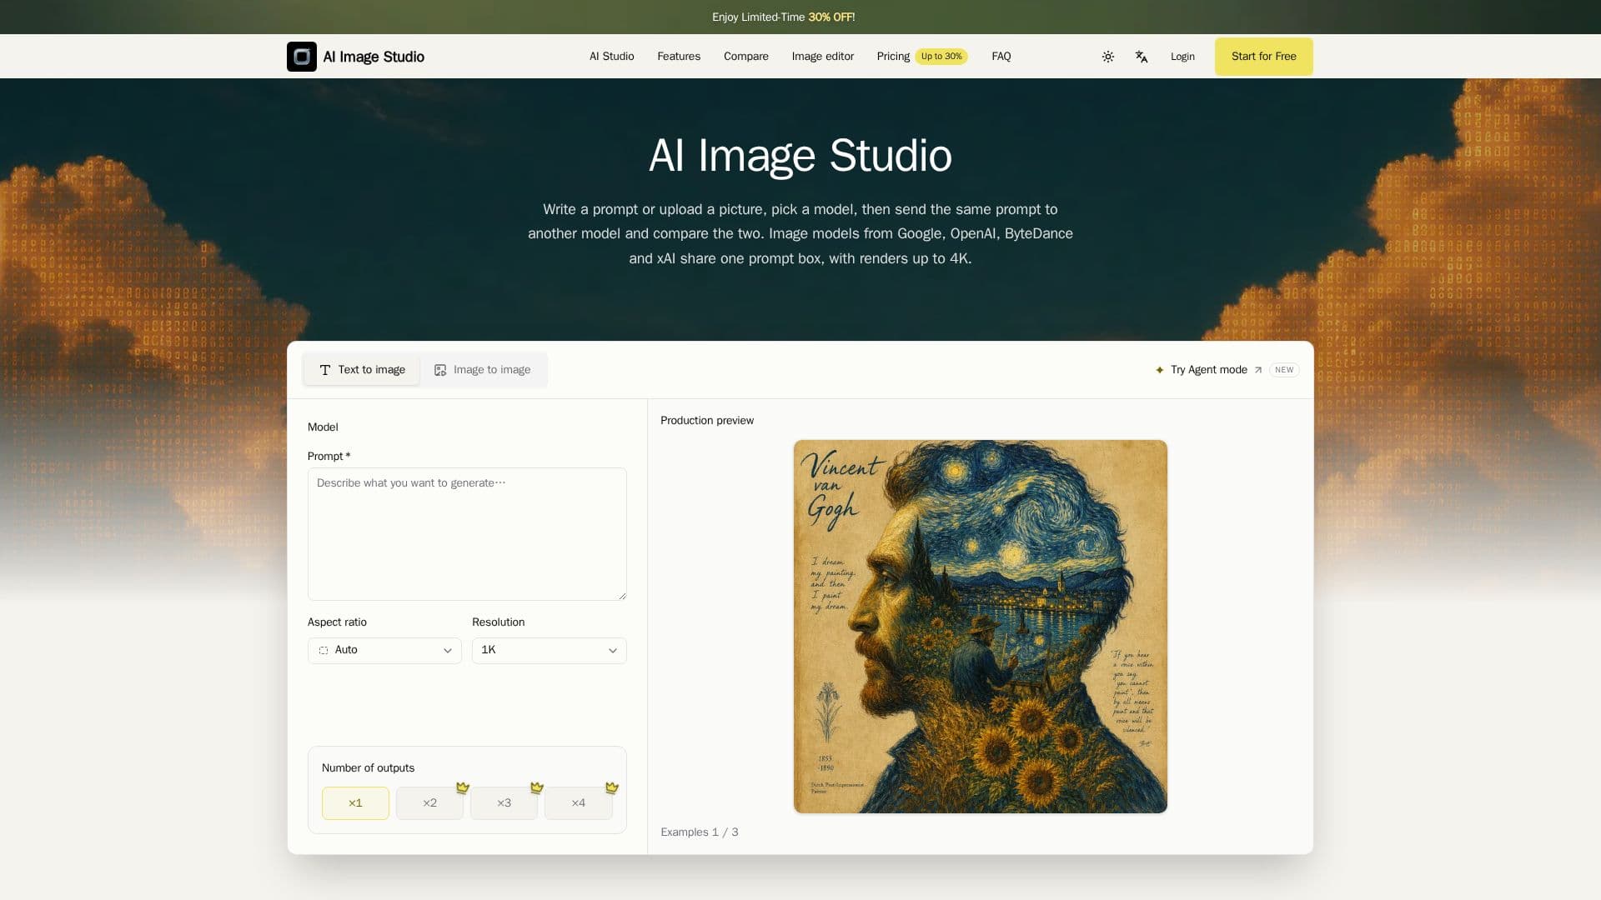The width and height of the screenshot is (1601, 900).
Task: Open the Resolution 1K dropdown
Action: 550,651
